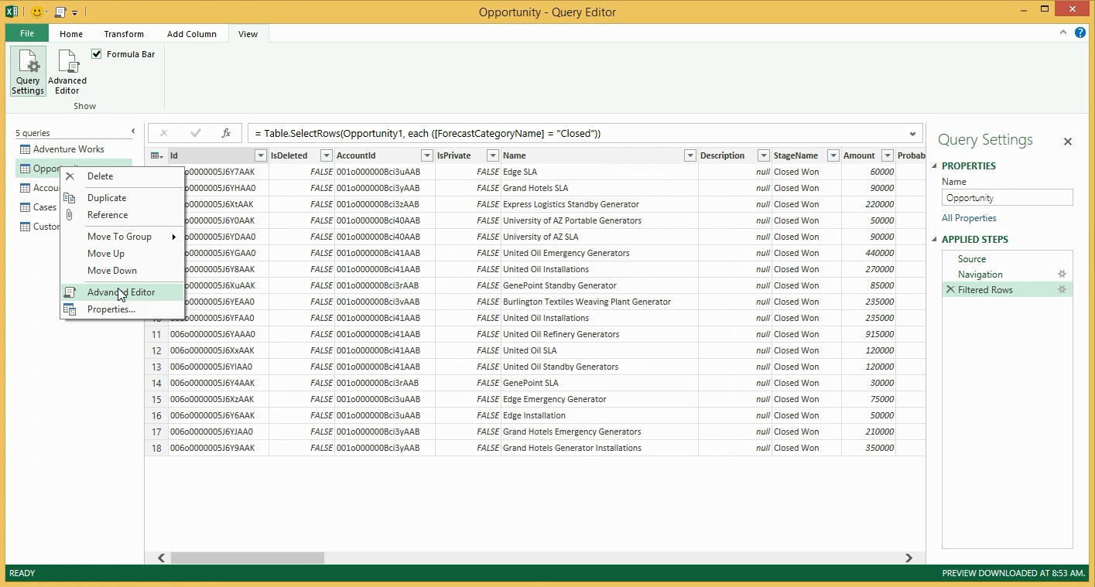Choose Advanced Editor in the context menu
Image resolution: width=1095 pixels, height=587 pixels.
(121, 292)
